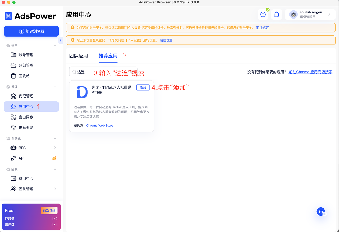
Task: Click the 达连 - TikTok达人批量邀约神器 title
Action: tap(111, 90)
